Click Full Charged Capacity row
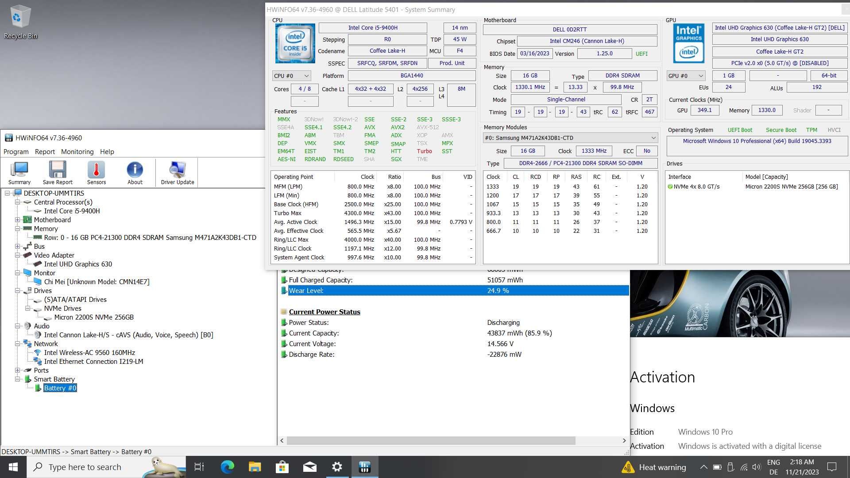 click(x=455, y=280)
